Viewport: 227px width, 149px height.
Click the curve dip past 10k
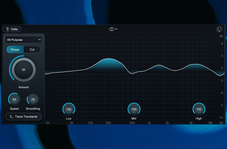pos(221,75)
